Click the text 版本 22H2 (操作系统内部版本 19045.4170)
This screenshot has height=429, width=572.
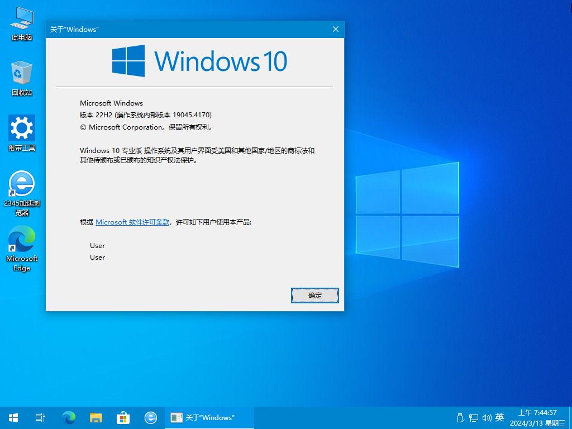click(146, 115)
